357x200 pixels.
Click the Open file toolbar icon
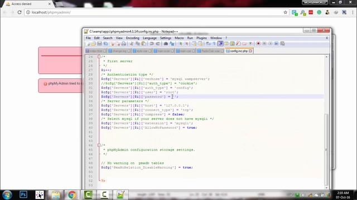point(93,43)
